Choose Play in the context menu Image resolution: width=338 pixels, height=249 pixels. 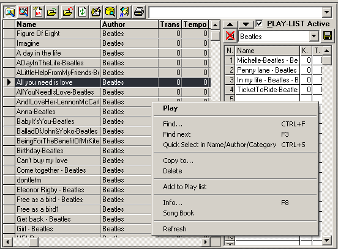click(x=235, y=108)
